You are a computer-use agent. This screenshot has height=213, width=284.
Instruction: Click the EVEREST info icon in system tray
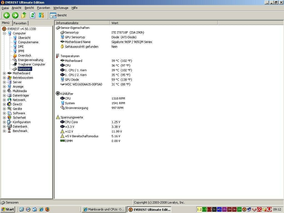click(244, 209)
